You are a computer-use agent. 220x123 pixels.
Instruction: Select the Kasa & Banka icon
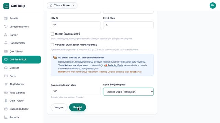click(6, 93)
